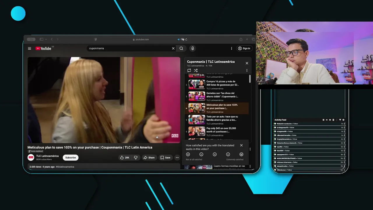Click the Share button

click(x=149, y=157)
